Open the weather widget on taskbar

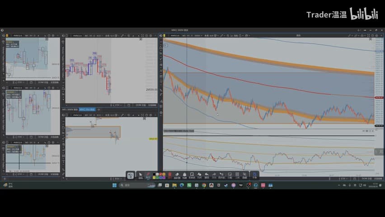click(8, 185)
